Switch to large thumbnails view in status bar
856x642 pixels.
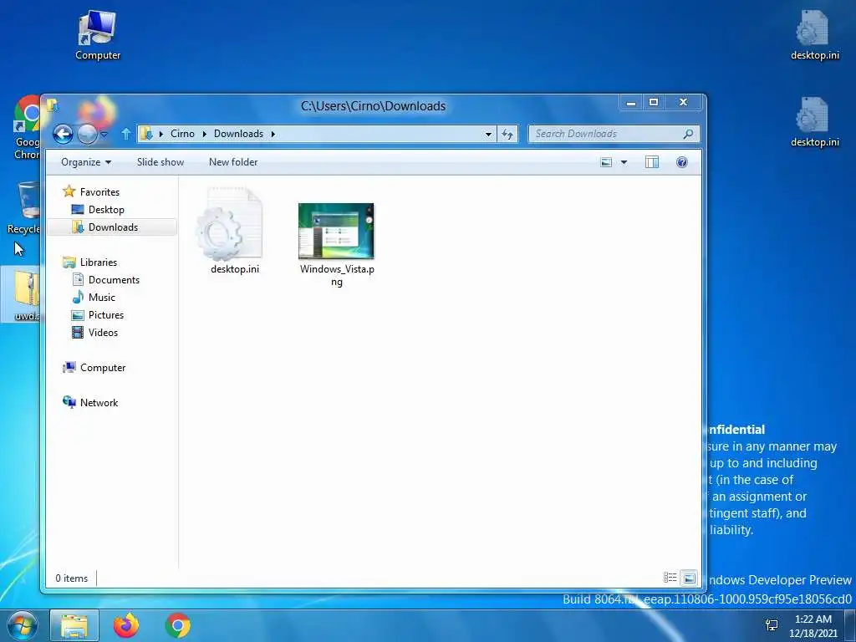(690, 578)
